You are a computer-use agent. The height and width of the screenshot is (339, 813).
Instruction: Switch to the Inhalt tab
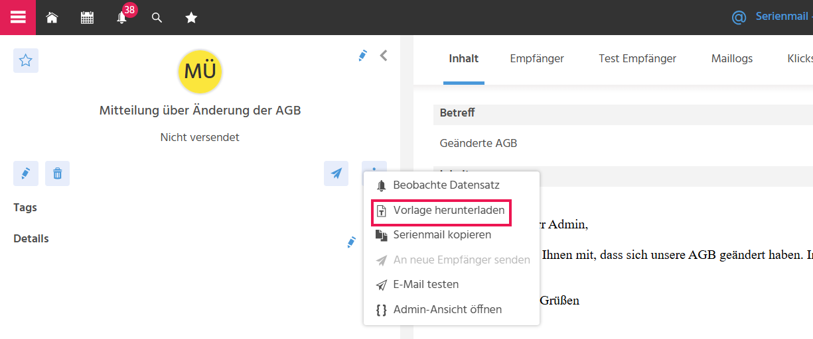pyautogui.click(x=464, y=59)
